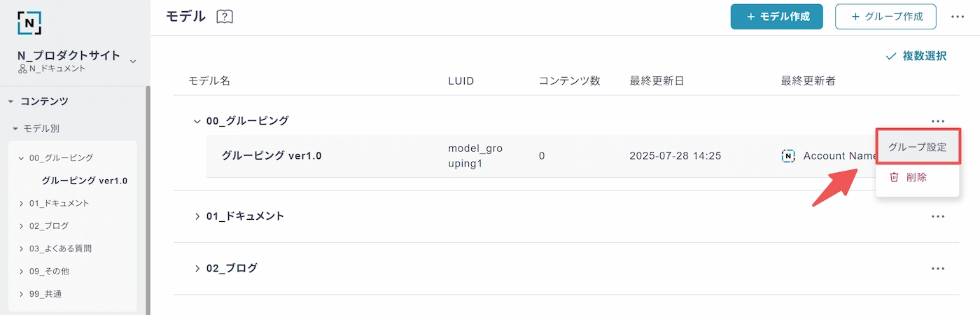Open the 02_ブログ row three-dots menu

point(938,268)
